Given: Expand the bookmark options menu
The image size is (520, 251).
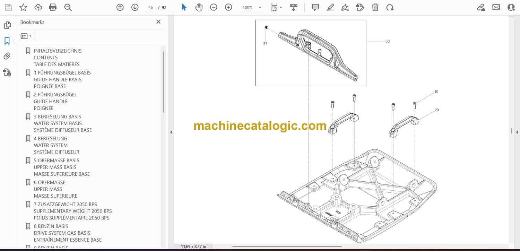Looking at the screenshot, I should 26,36.
